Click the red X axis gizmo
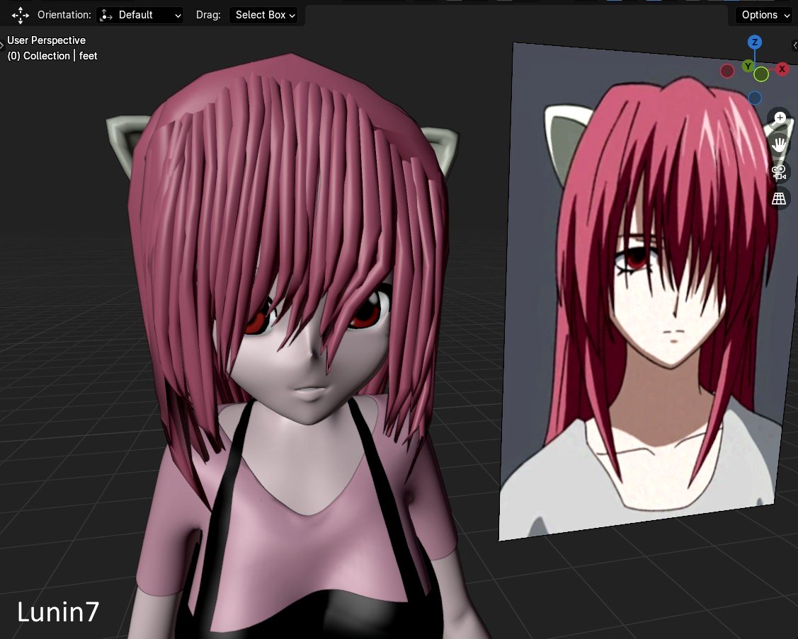 [782, 69]
